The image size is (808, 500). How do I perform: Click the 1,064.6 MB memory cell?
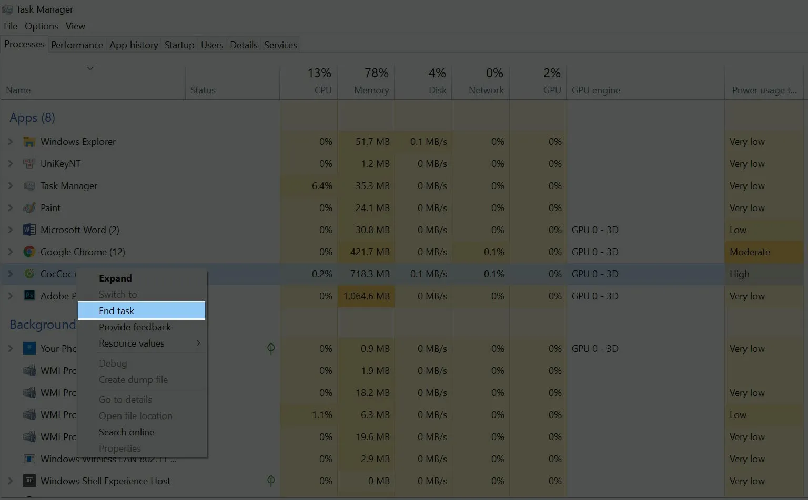pyautogui.click(x=366, y=296)
